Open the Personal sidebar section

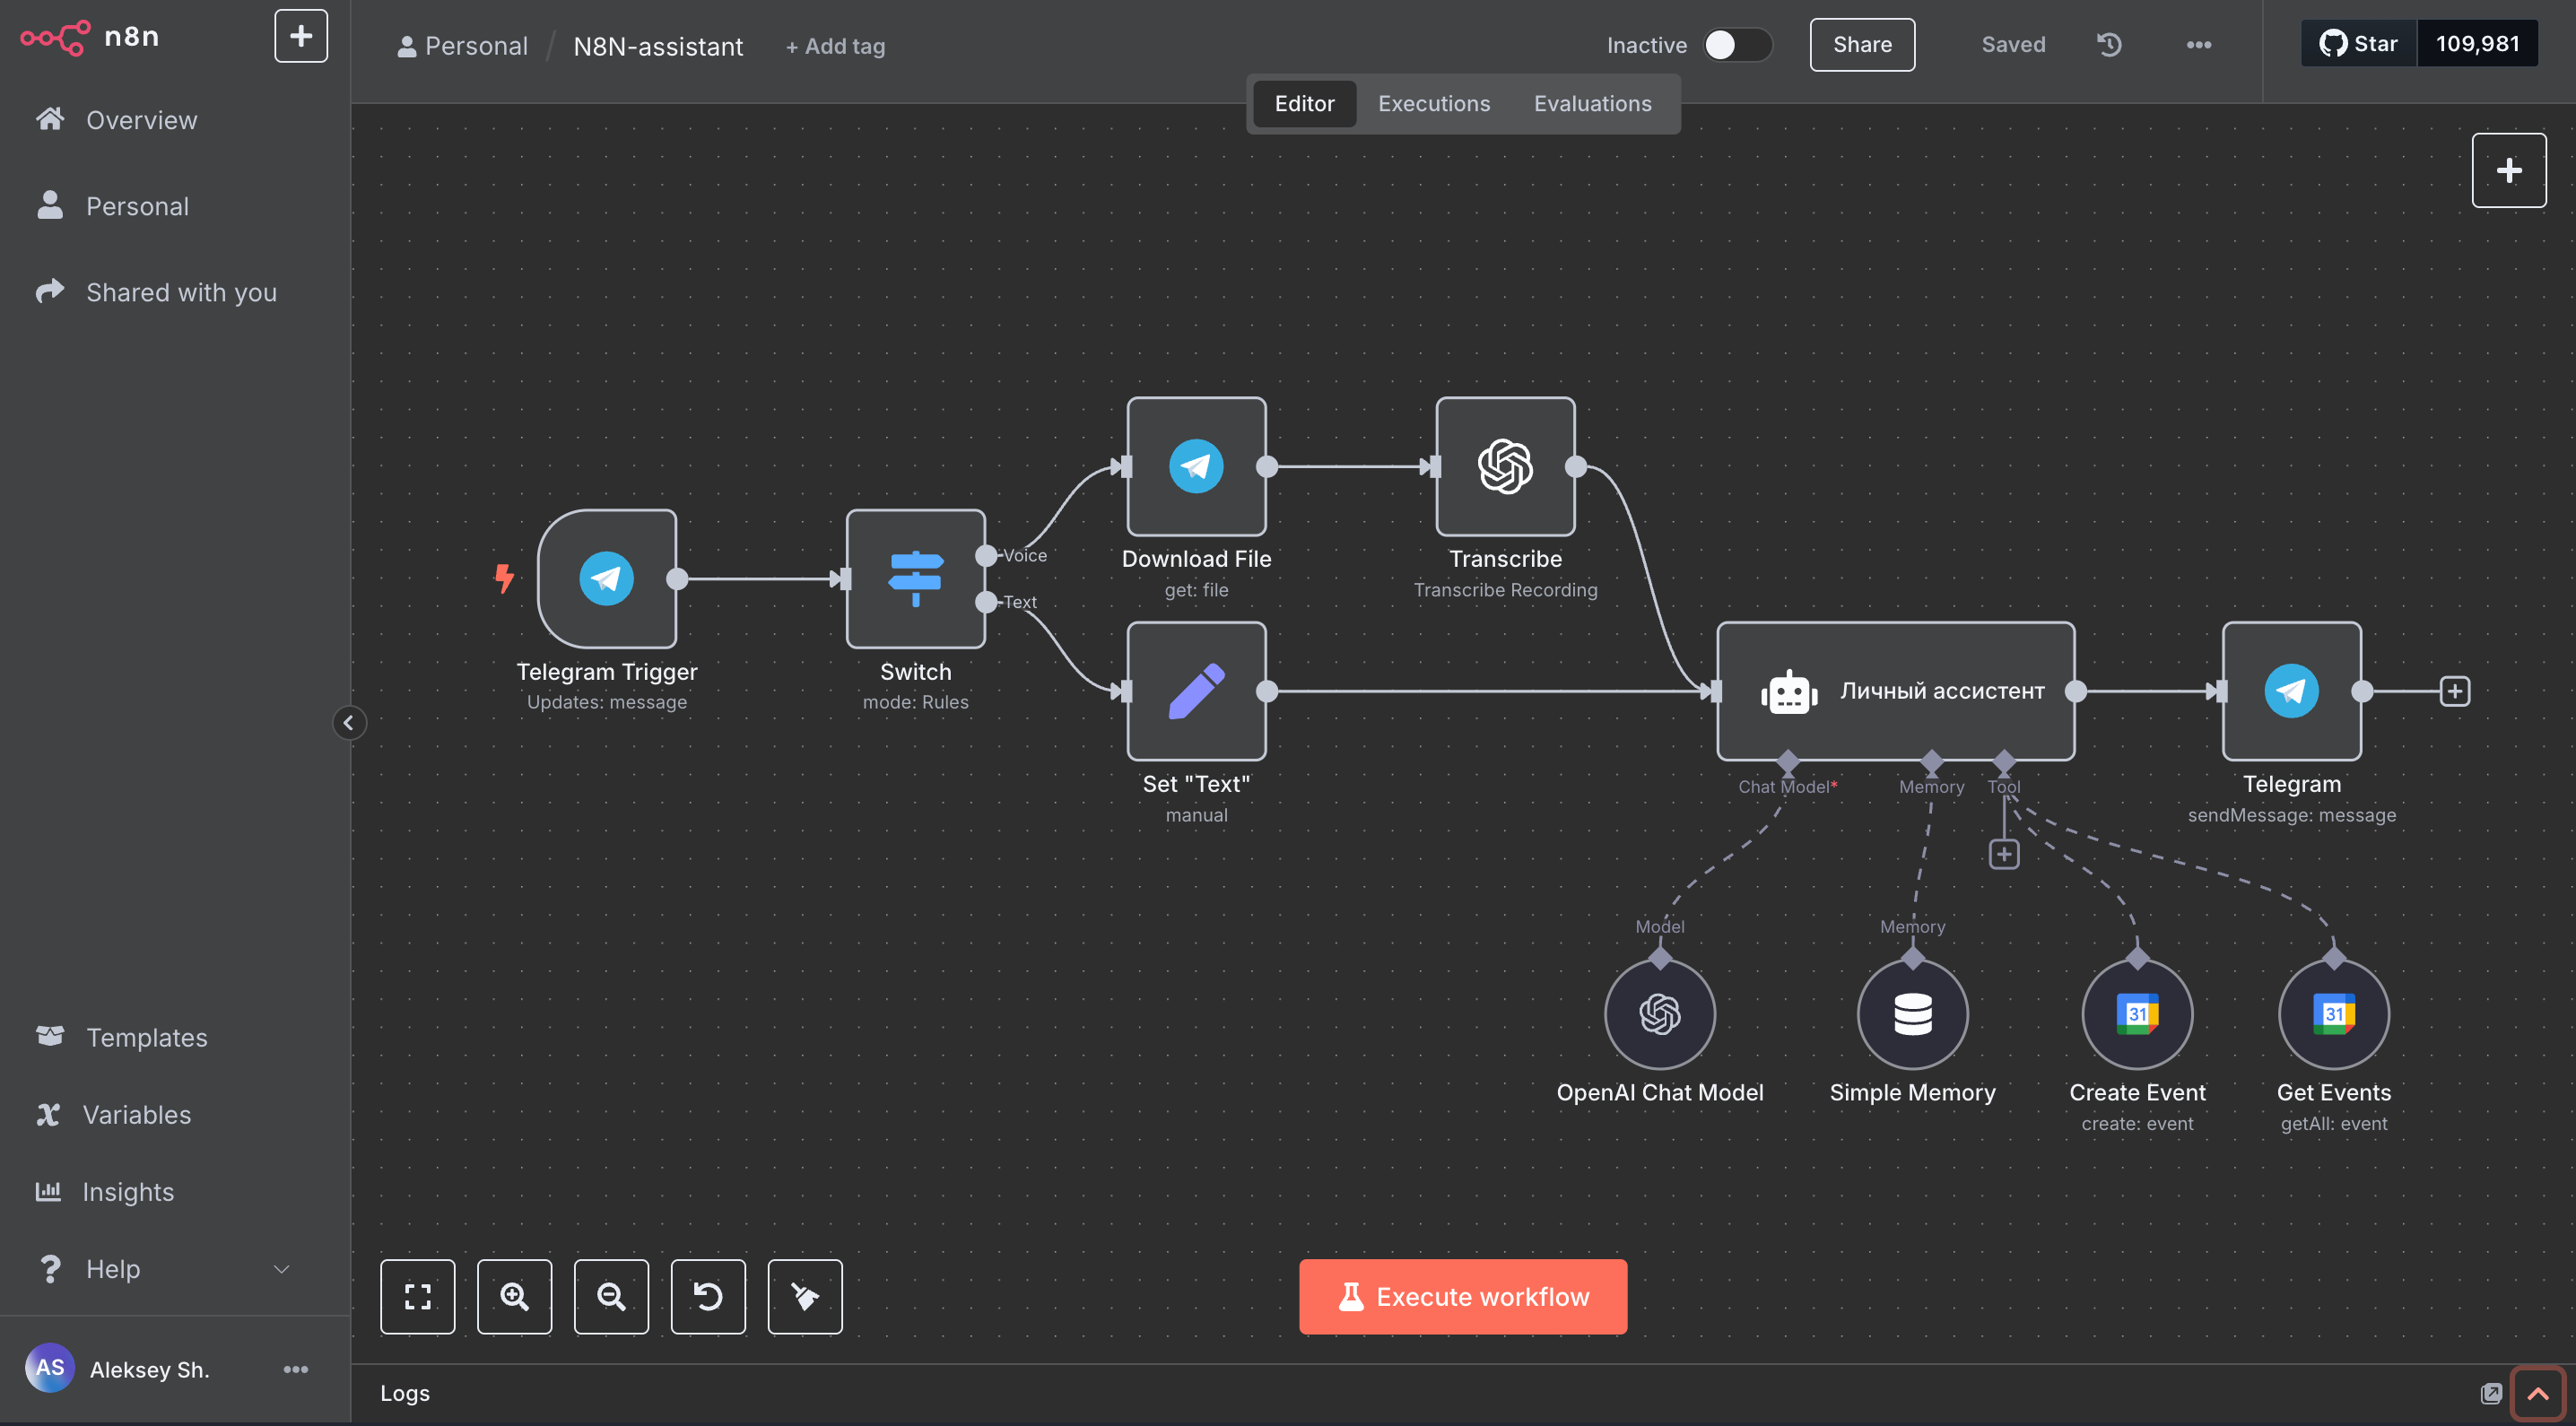pos(136,206)
